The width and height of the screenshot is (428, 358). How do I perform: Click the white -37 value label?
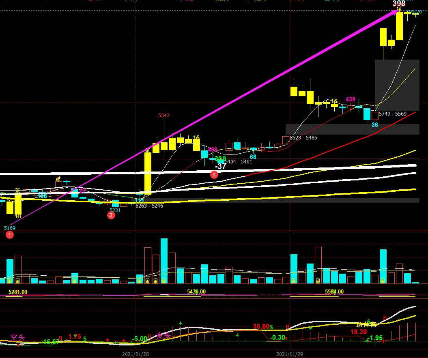coord(221,166)
